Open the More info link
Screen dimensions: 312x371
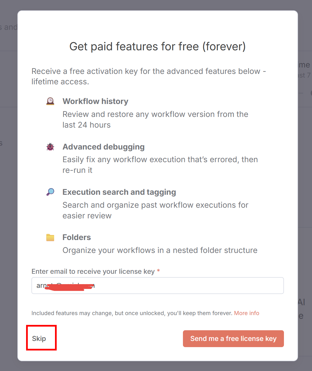pyautogui.click(x=247, y=313)
